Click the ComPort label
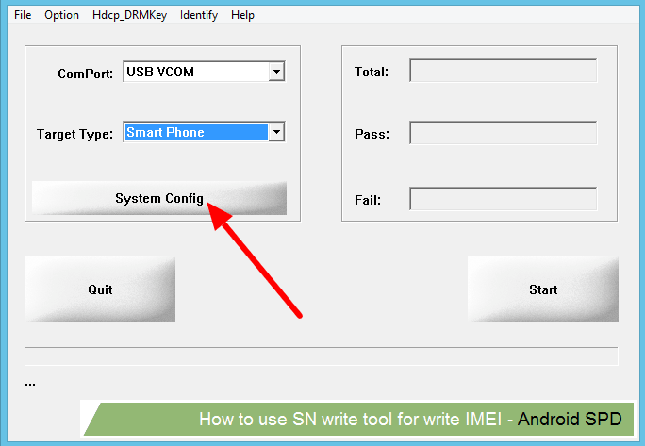This screenshot has height=446, width=645. coord(86,74)
